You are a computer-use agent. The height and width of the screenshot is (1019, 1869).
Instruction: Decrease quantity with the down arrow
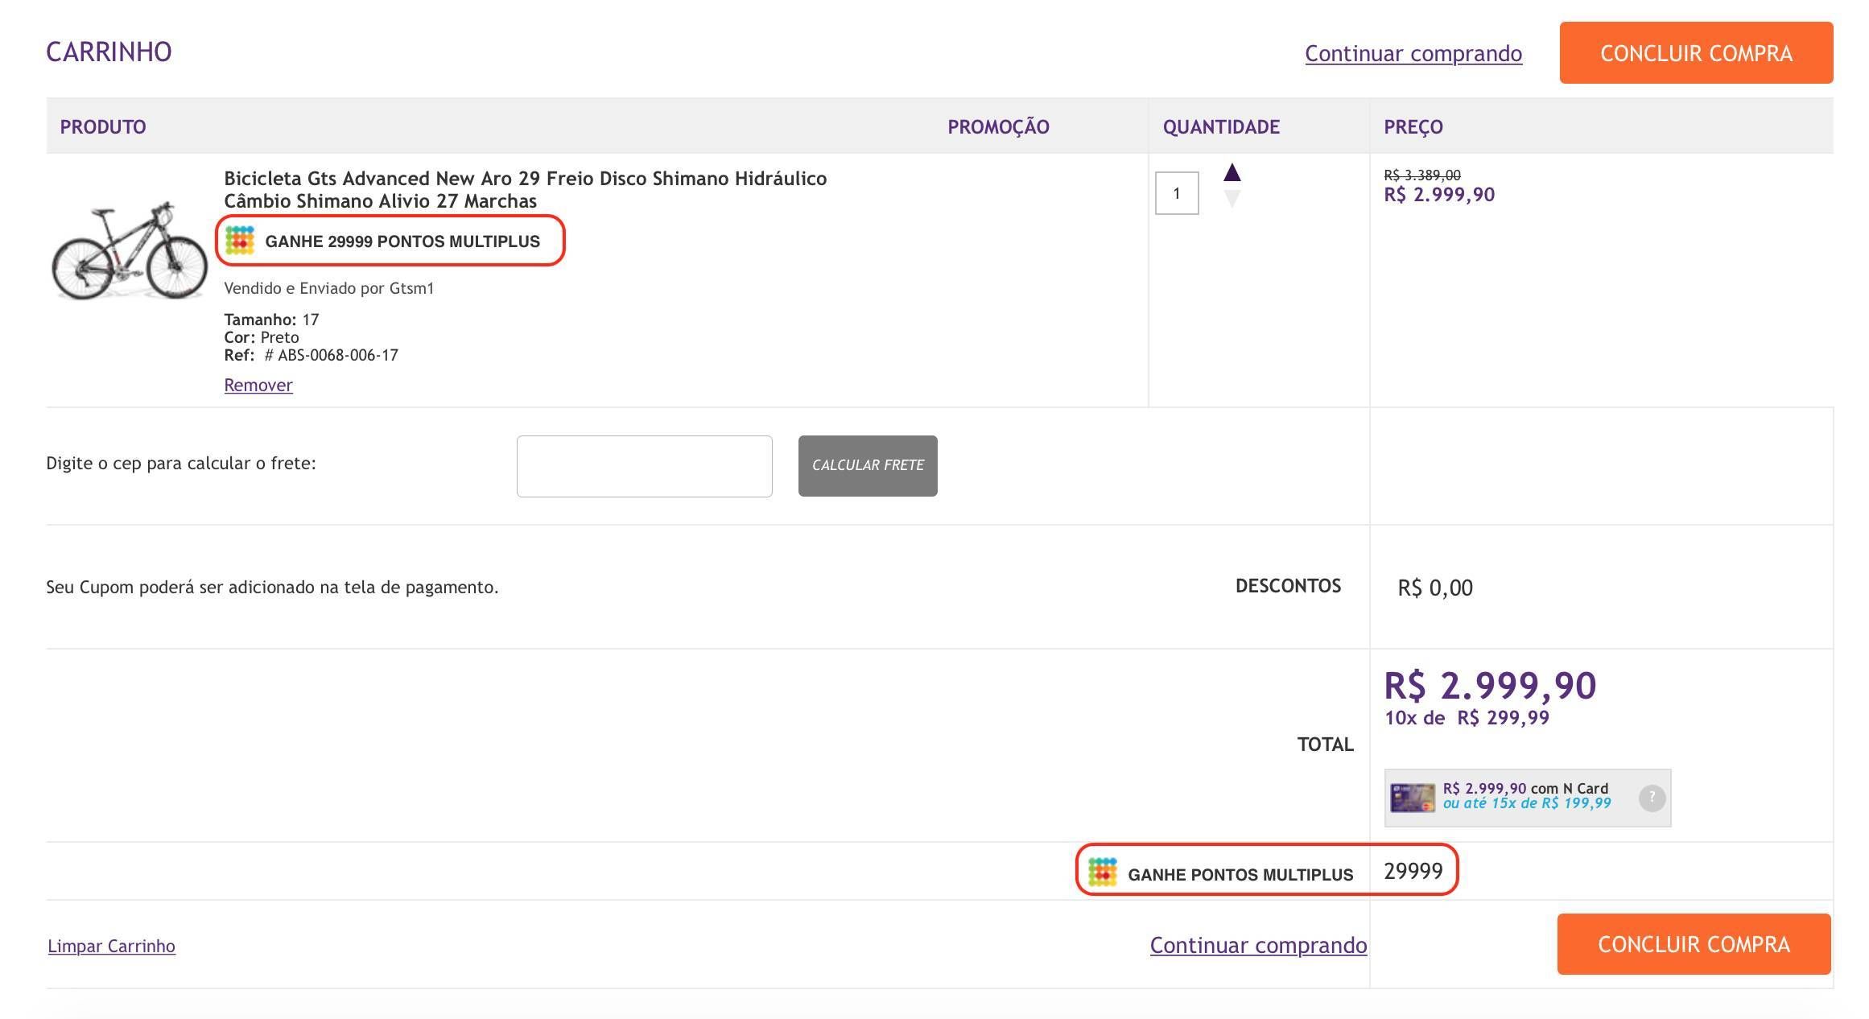click(1232, 199)
